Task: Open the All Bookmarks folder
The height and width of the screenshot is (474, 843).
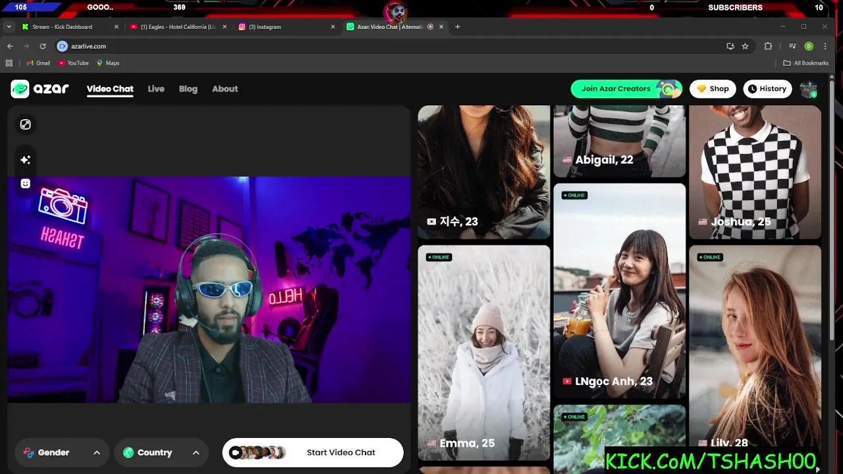Action: click(805, 63)
